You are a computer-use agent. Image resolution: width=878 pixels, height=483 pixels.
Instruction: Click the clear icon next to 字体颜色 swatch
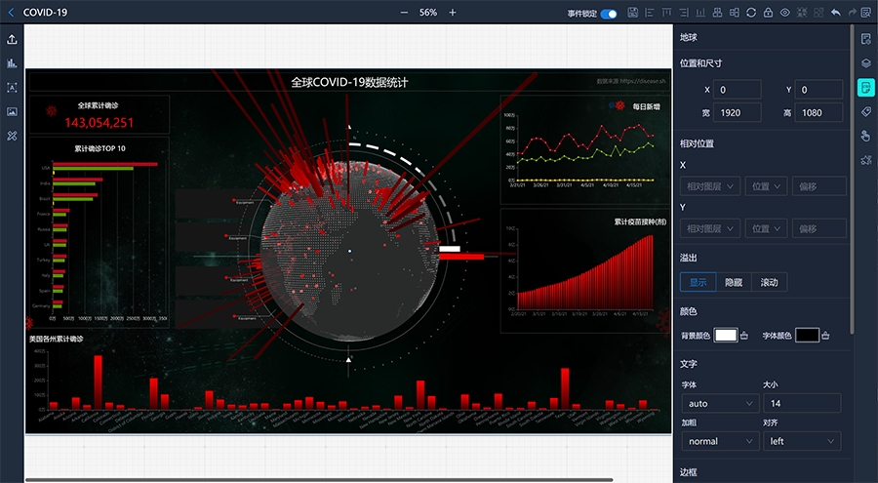(825, 336)
